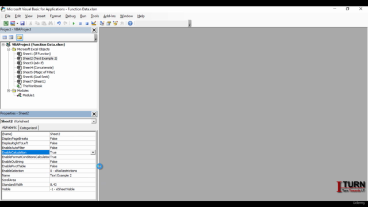Click the Undo arrow icon
Screen dimensions: 368x207
(59, 23)
